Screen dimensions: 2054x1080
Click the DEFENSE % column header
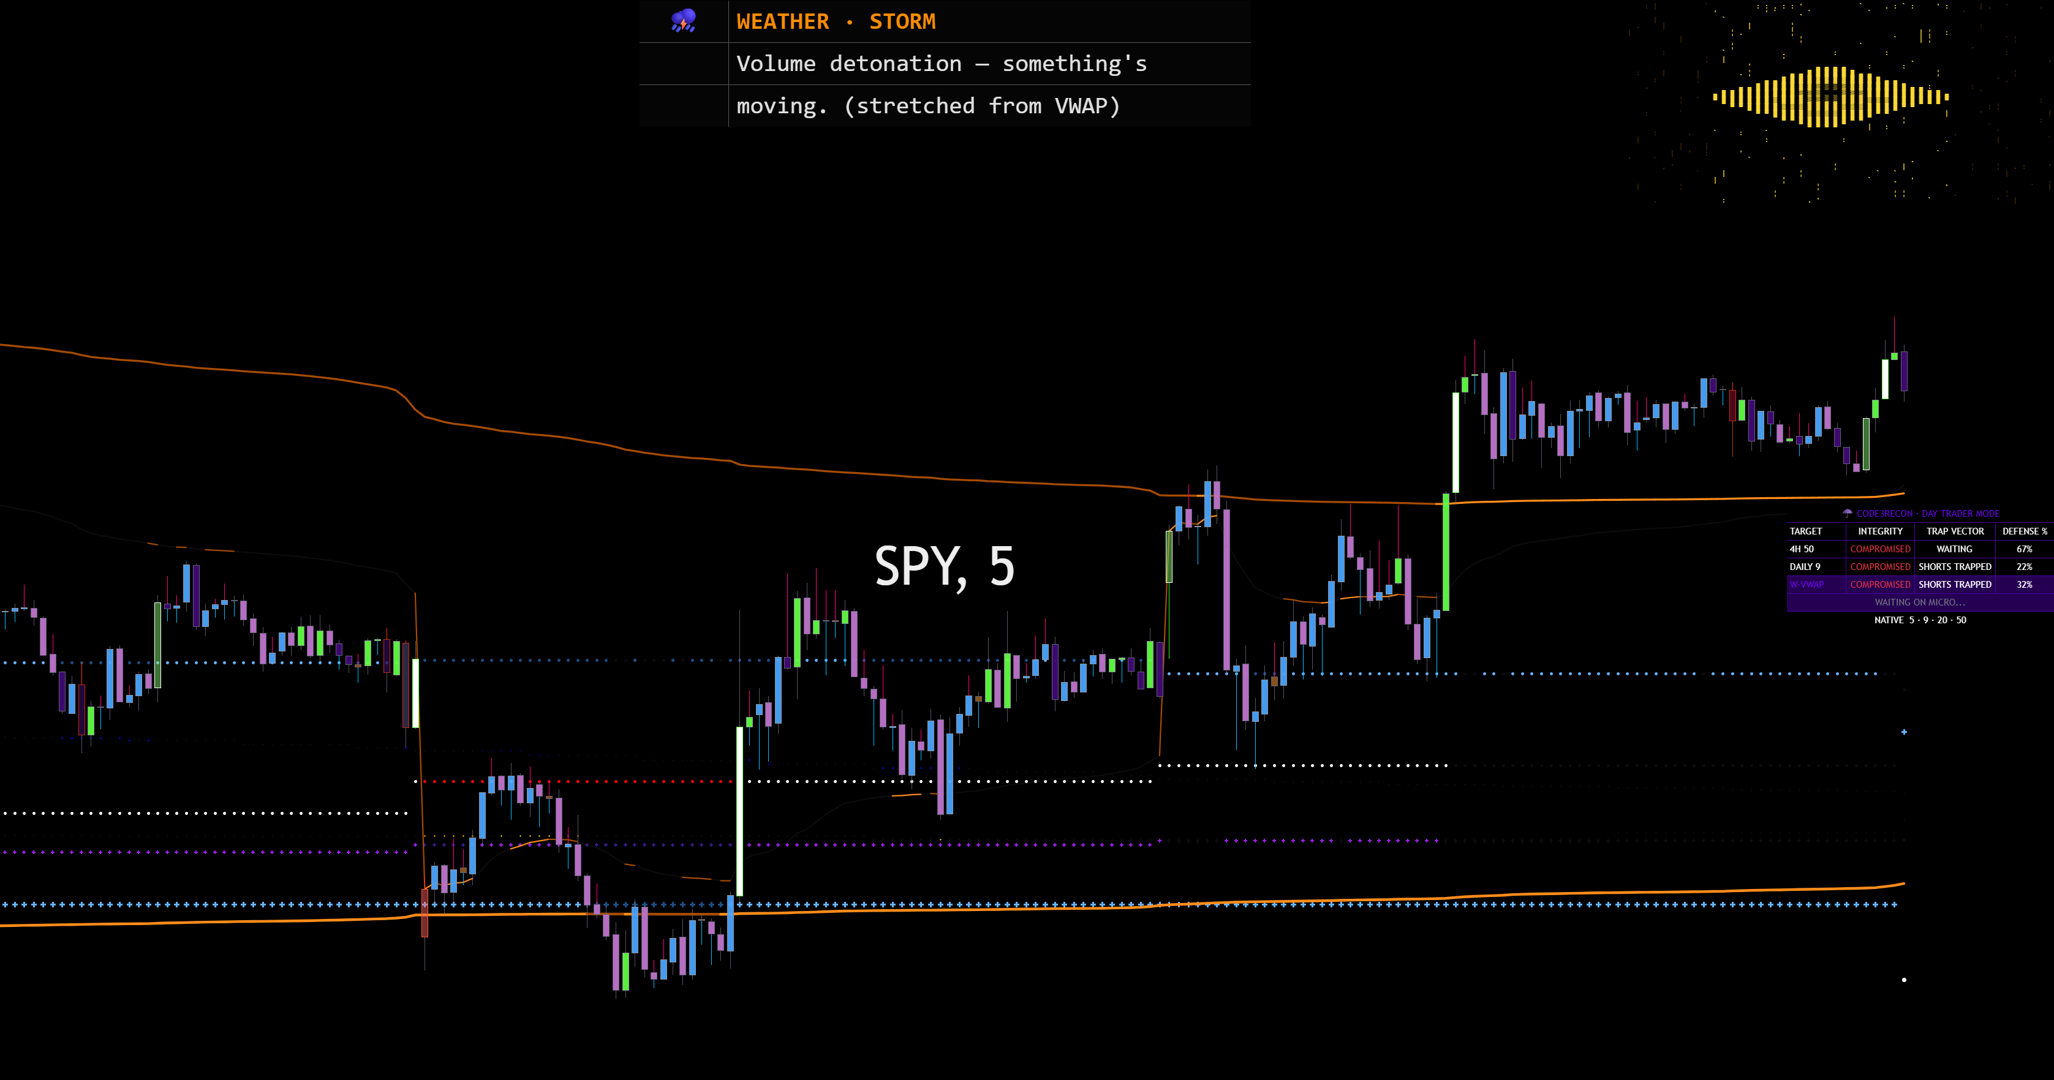coord(2025,531)
